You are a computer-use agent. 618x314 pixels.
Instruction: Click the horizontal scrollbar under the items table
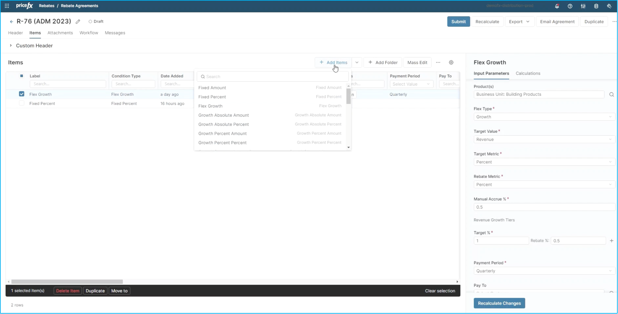point(67,282)
